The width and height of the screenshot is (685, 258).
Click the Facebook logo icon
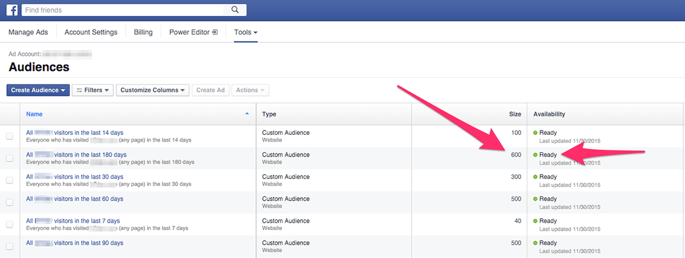pyautogui.click(x=12, y=10)
